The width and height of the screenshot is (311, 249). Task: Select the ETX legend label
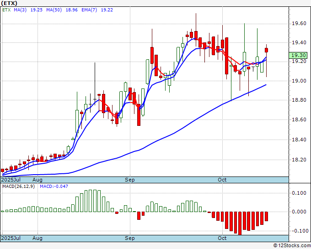tap(6, 10)
